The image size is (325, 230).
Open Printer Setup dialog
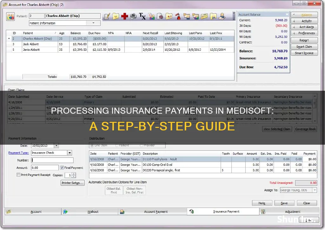(x=73, y=183)
